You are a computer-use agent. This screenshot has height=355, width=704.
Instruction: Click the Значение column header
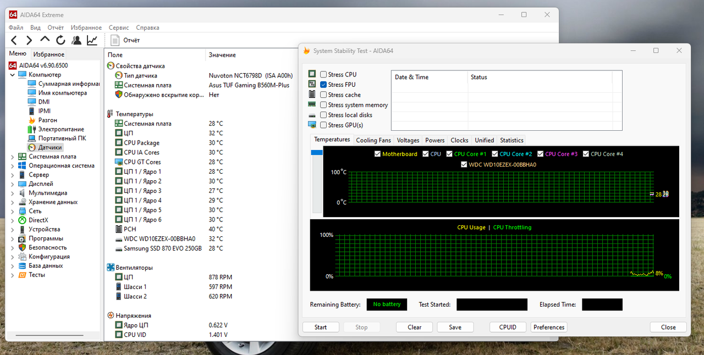point(222,55)
